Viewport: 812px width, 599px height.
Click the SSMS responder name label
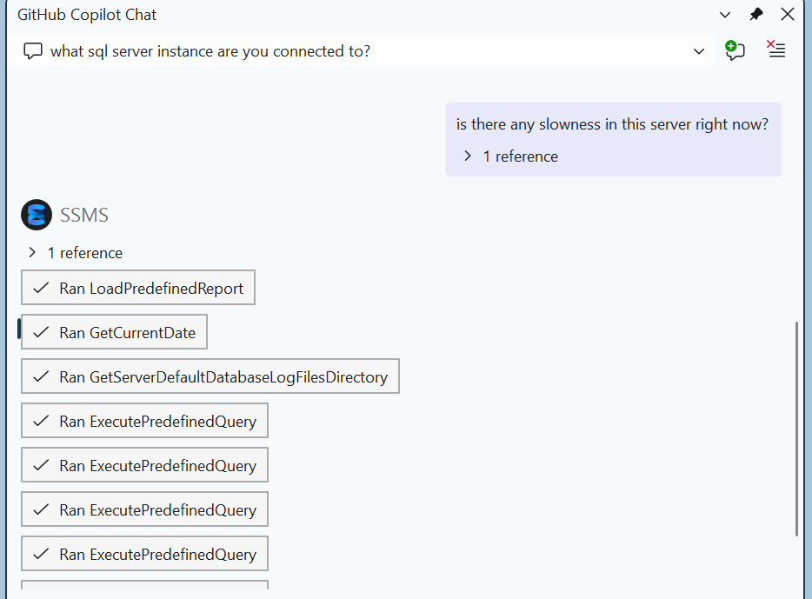tap(83, 215)
